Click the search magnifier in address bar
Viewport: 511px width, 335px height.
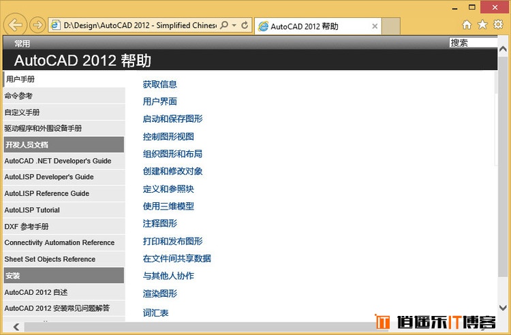click(x=224, y=25)
